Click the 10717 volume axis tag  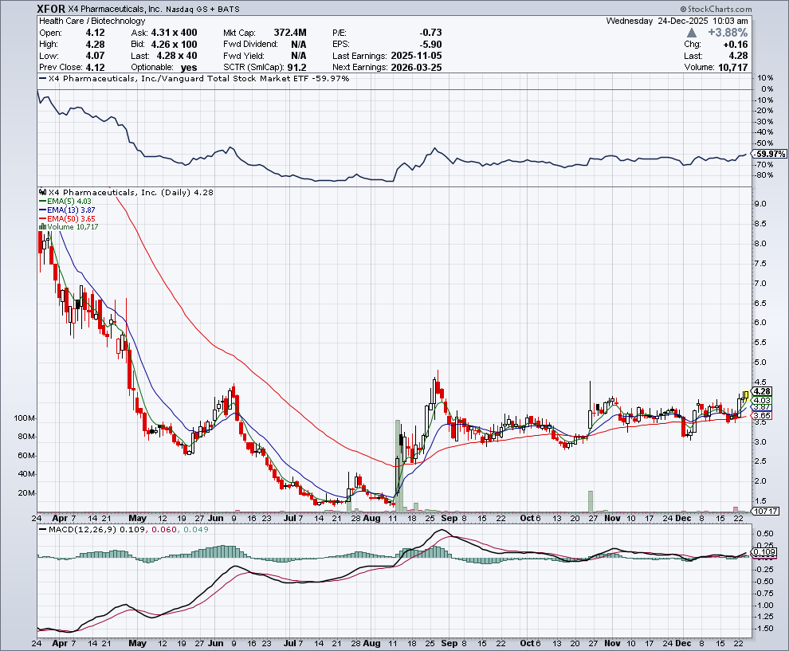click(x=766, y=511)
